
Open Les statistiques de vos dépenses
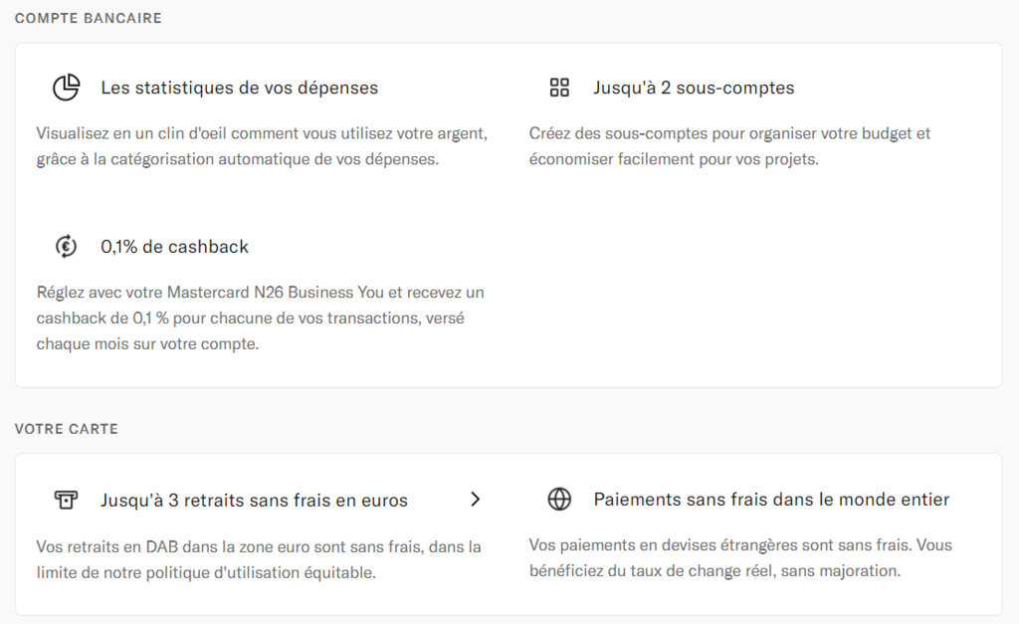(239, 88)
